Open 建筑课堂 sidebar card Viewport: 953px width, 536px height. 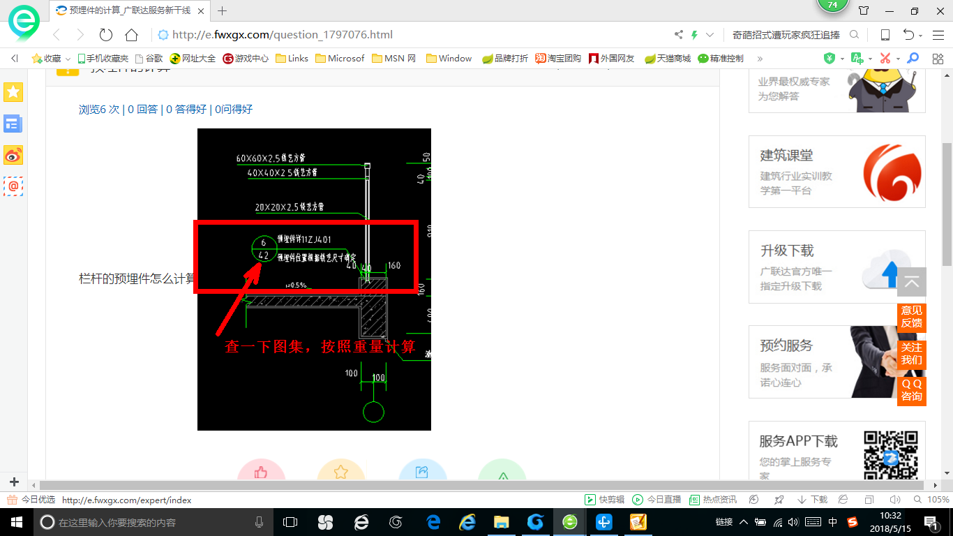837,172
